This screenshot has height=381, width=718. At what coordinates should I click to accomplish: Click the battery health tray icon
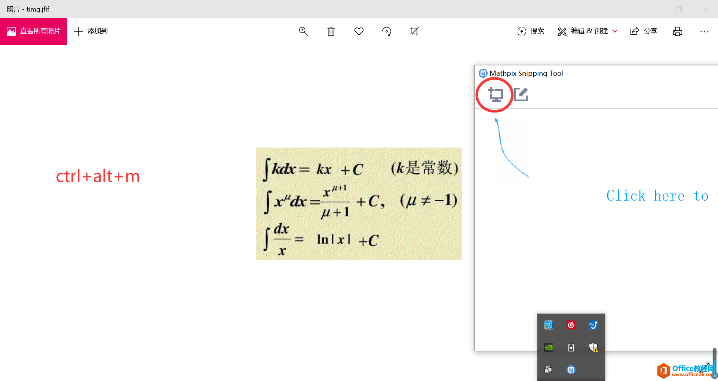click(x=571, y=347)
